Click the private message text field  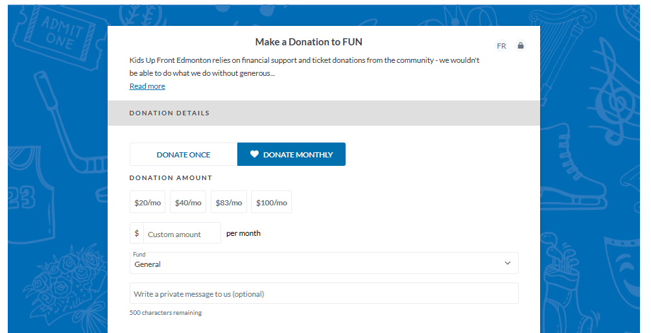[324, 293]
